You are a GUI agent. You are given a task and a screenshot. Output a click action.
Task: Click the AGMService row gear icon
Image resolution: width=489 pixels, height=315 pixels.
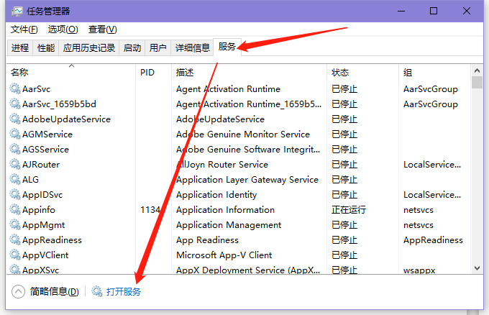pyautogui.click(x=15, y=134)
